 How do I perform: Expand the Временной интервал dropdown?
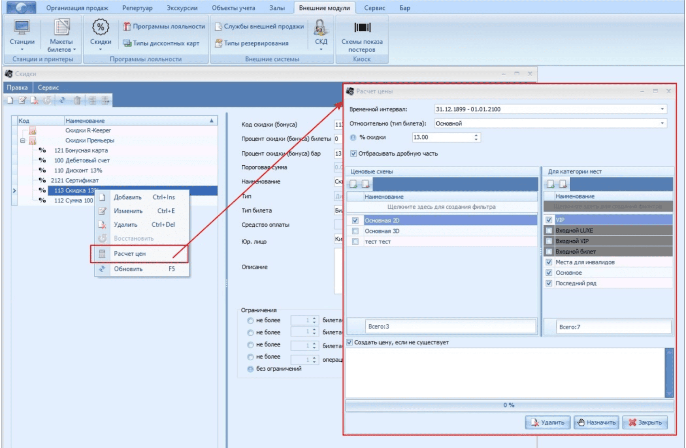pos(662,109)
